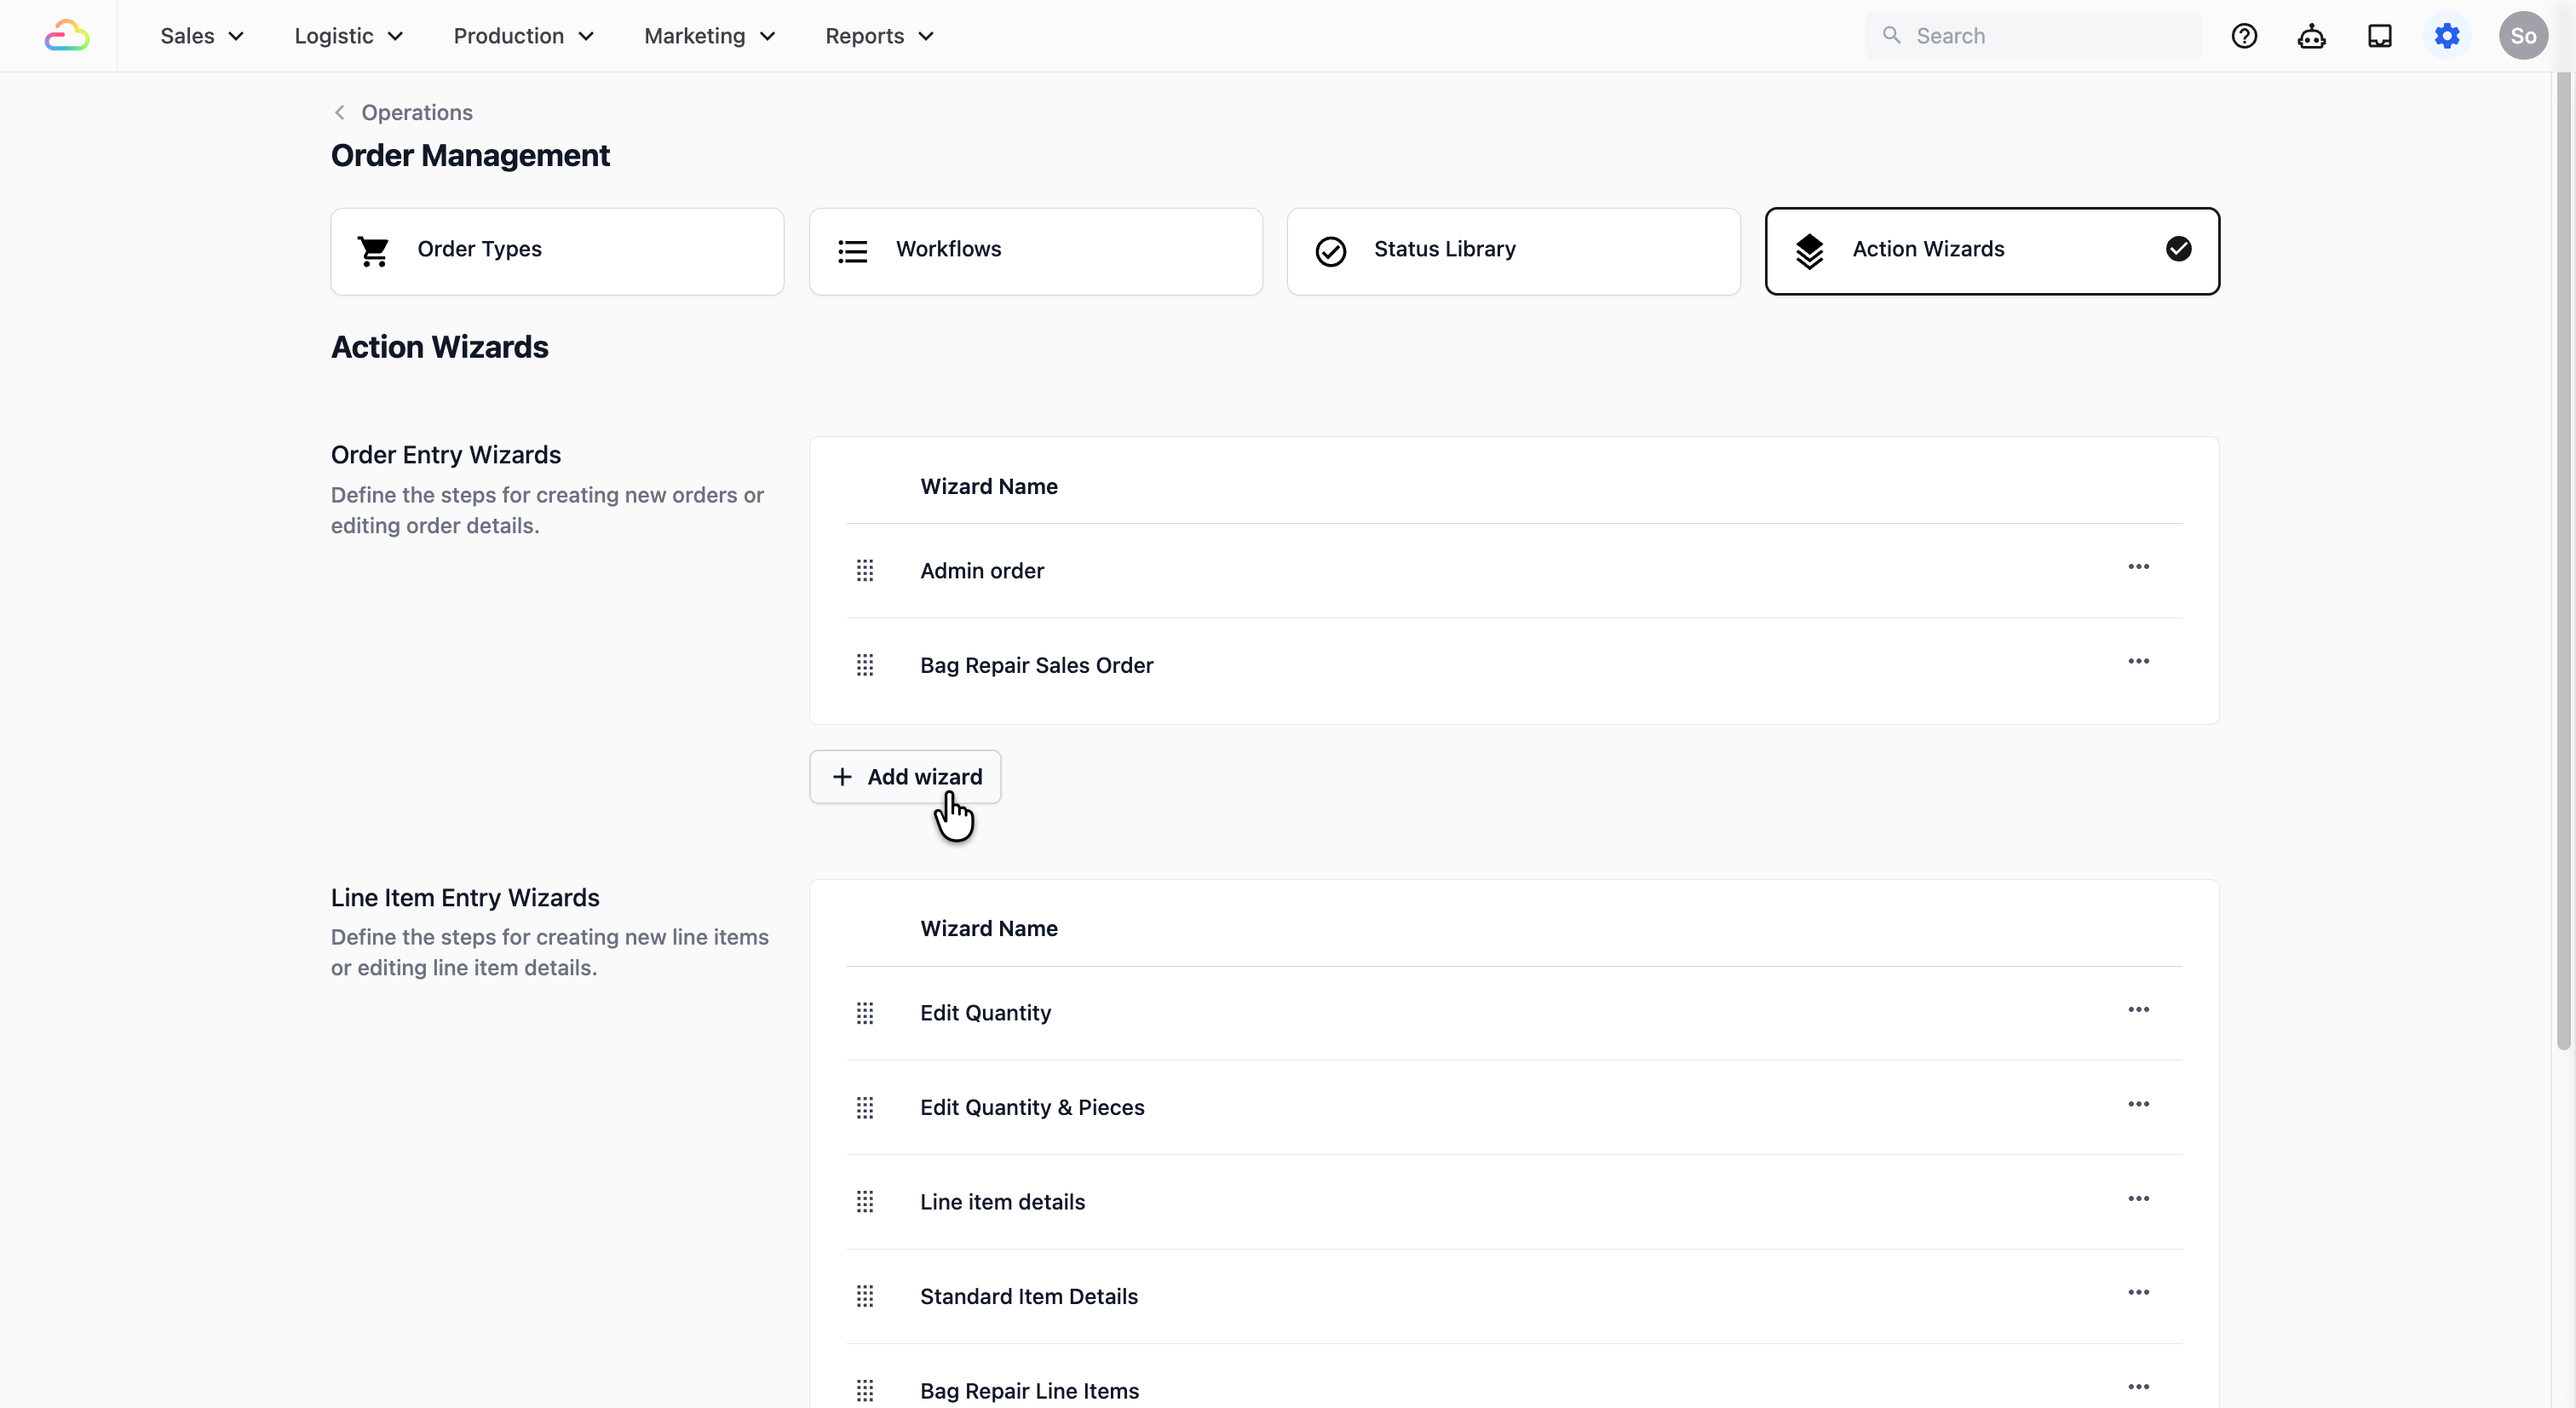Click the tablet device icon in header
Image resolution: width=2576 pixels, height=1408 pixels.
[2379, 36]
